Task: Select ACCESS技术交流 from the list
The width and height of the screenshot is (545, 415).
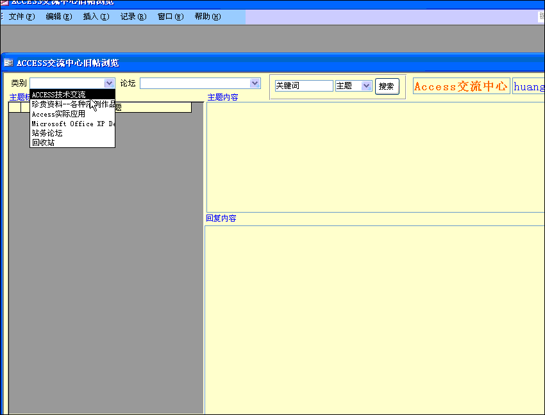Action: tap(72, 94)
